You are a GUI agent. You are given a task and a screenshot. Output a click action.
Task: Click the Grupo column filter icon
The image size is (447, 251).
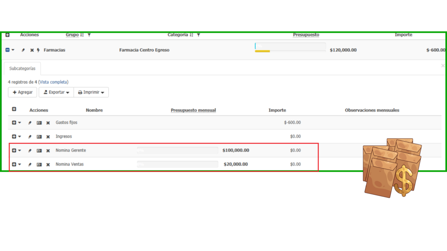point(89,35)
